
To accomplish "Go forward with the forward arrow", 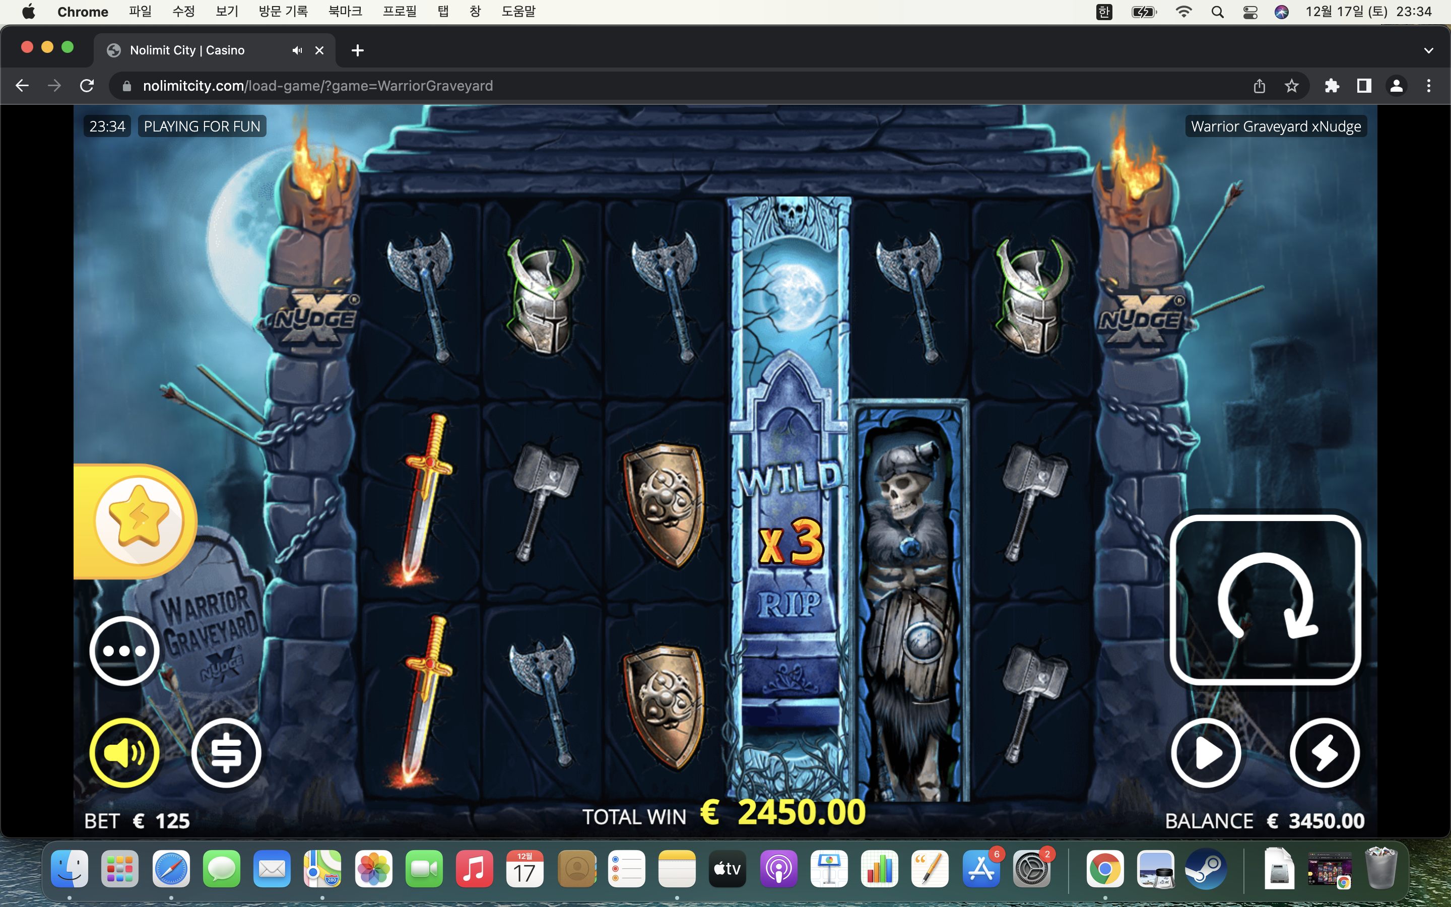I will click(54, 86).
